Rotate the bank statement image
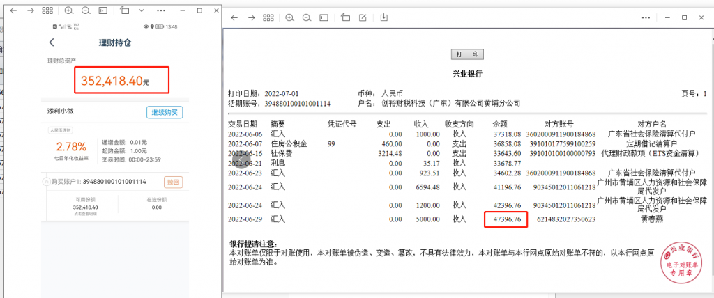 pyautogui.click(x=346, y=17)
